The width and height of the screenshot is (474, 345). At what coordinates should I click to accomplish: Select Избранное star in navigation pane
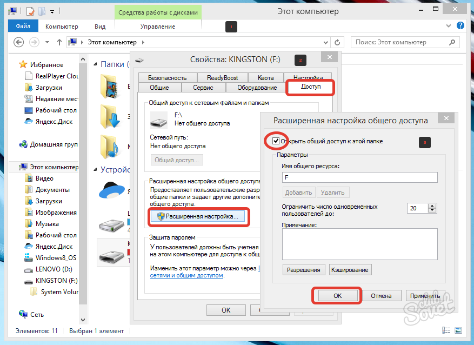[23, 64]
